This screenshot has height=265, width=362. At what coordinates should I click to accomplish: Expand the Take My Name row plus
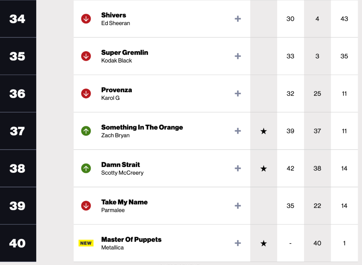tap(238, 206)
